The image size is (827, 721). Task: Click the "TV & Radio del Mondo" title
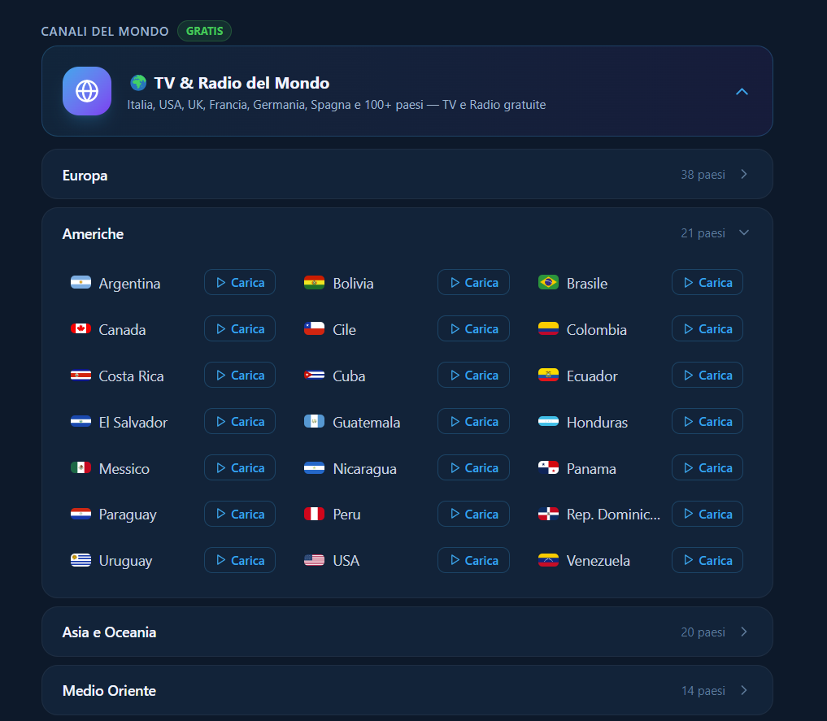242,83
